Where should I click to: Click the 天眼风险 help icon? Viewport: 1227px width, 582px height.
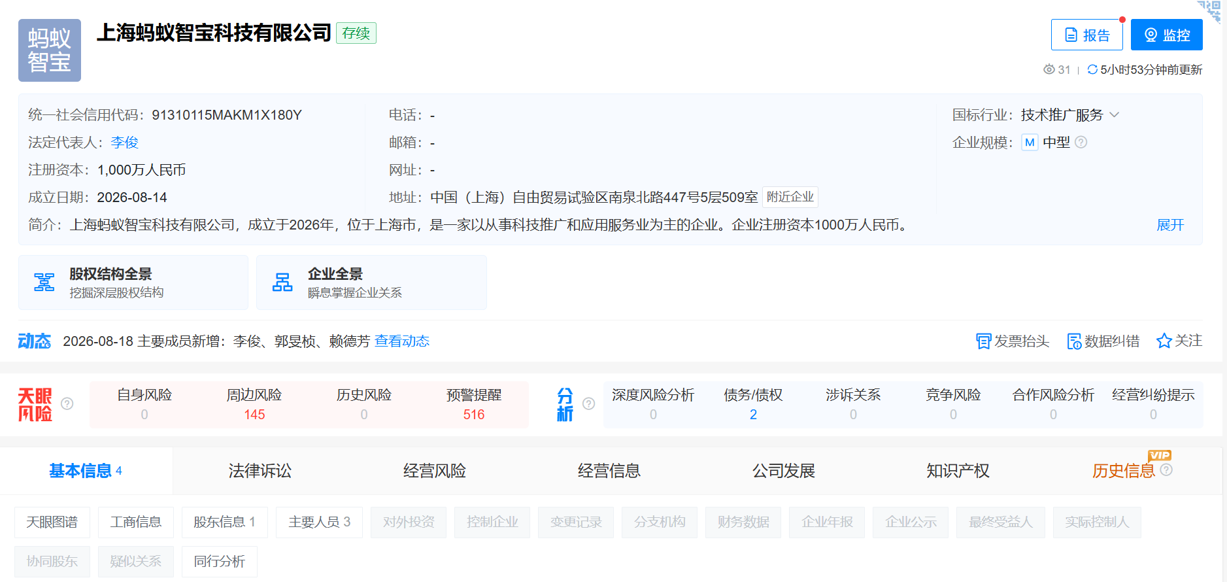pos(67,403)
